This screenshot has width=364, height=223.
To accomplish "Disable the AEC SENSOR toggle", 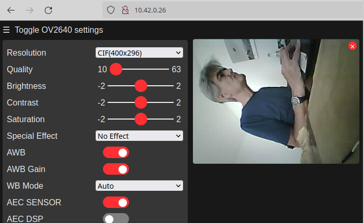I will click(x=116, y=202).
